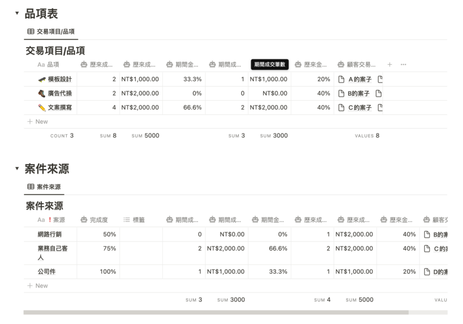
Task: Open the 網路行銷 row
Action: tap(50, 234)
